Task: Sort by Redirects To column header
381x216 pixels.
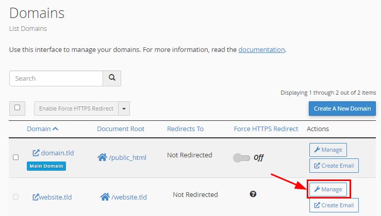Action: pyautogui.click(x=185, y=129)
